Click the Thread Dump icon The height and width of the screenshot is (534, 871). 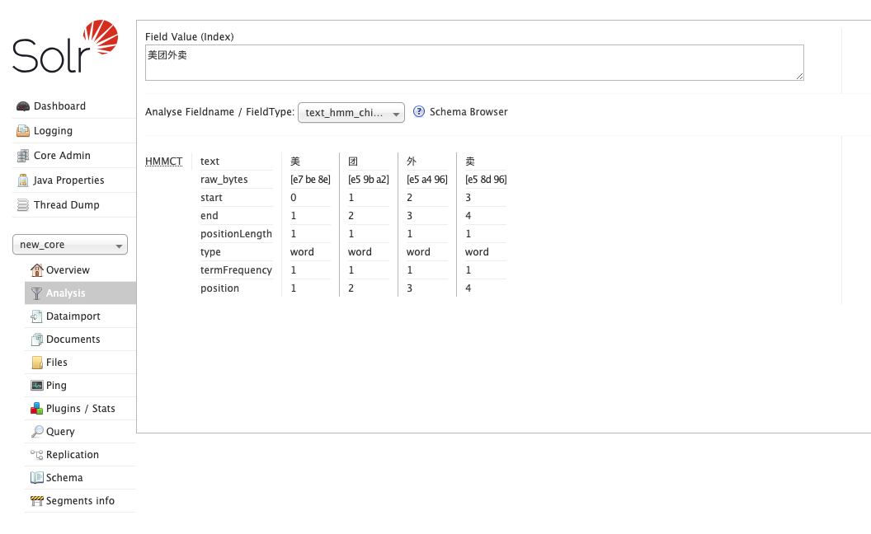click(23, 205)
